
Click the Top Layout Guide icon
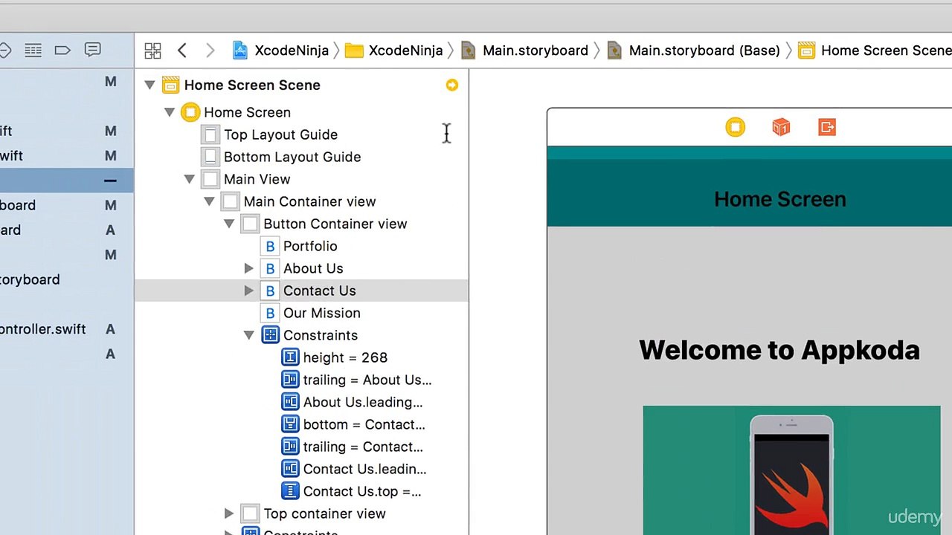click(x=210, y=134)
